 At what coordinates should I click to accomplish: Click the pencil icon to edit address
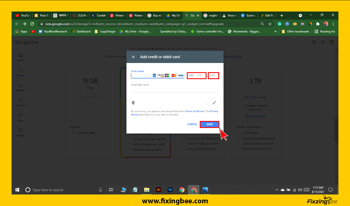point(214,103)
